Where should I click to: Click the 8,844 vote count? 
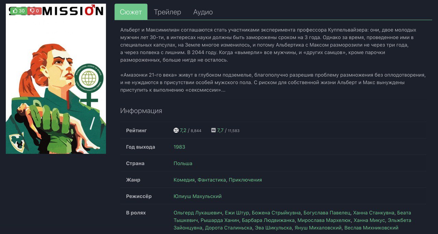[196, 131]
